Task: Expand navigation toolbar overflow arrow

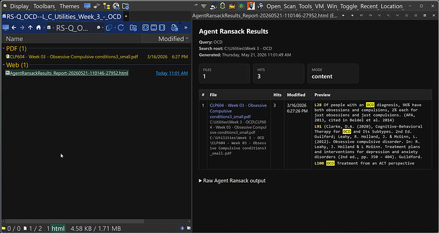Action: click(186, 28)
